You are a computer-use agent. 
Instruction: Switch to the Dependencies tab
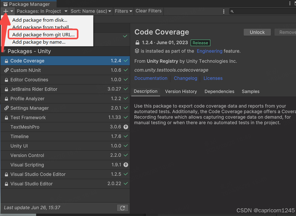point(219,92)
